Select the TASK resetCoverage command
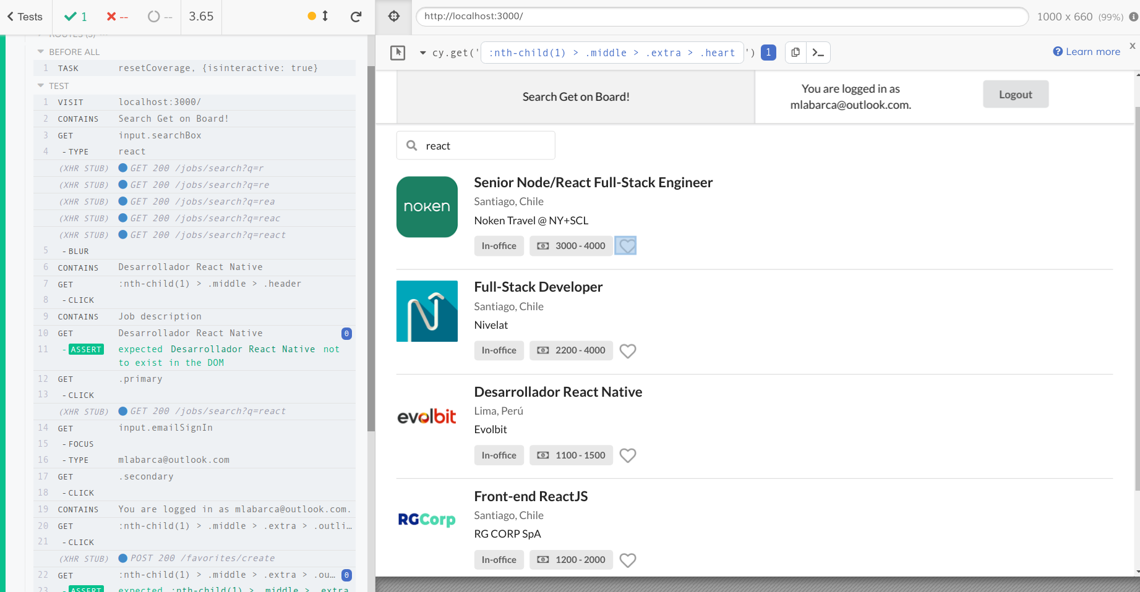The width and height of the screenshot is (1140, 592). click(194, 68)
